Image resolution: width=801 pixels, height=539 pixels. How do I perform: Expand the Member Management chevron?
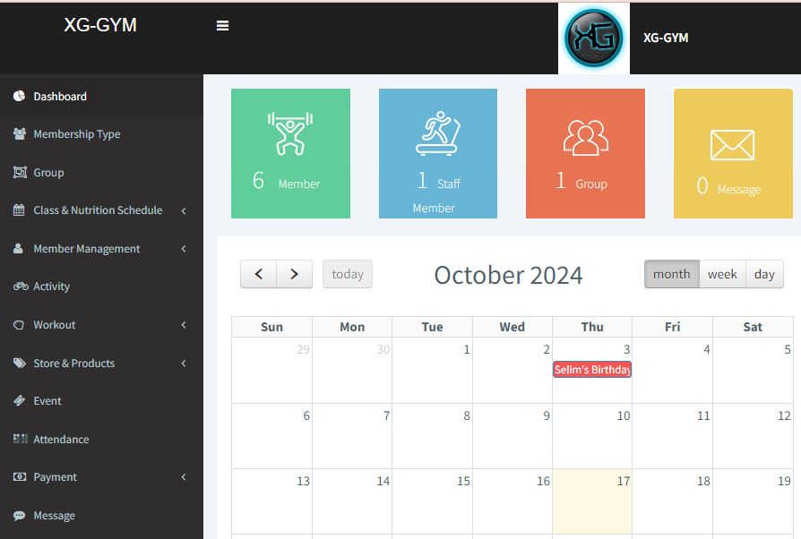click(184, 249)
